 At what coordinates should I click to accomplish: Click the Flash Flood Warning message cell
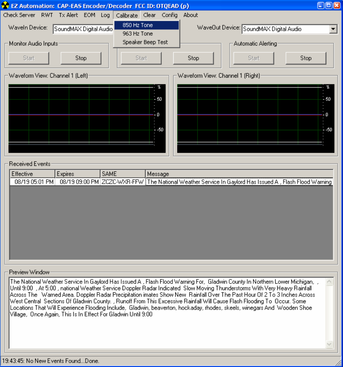pos(239,182)
